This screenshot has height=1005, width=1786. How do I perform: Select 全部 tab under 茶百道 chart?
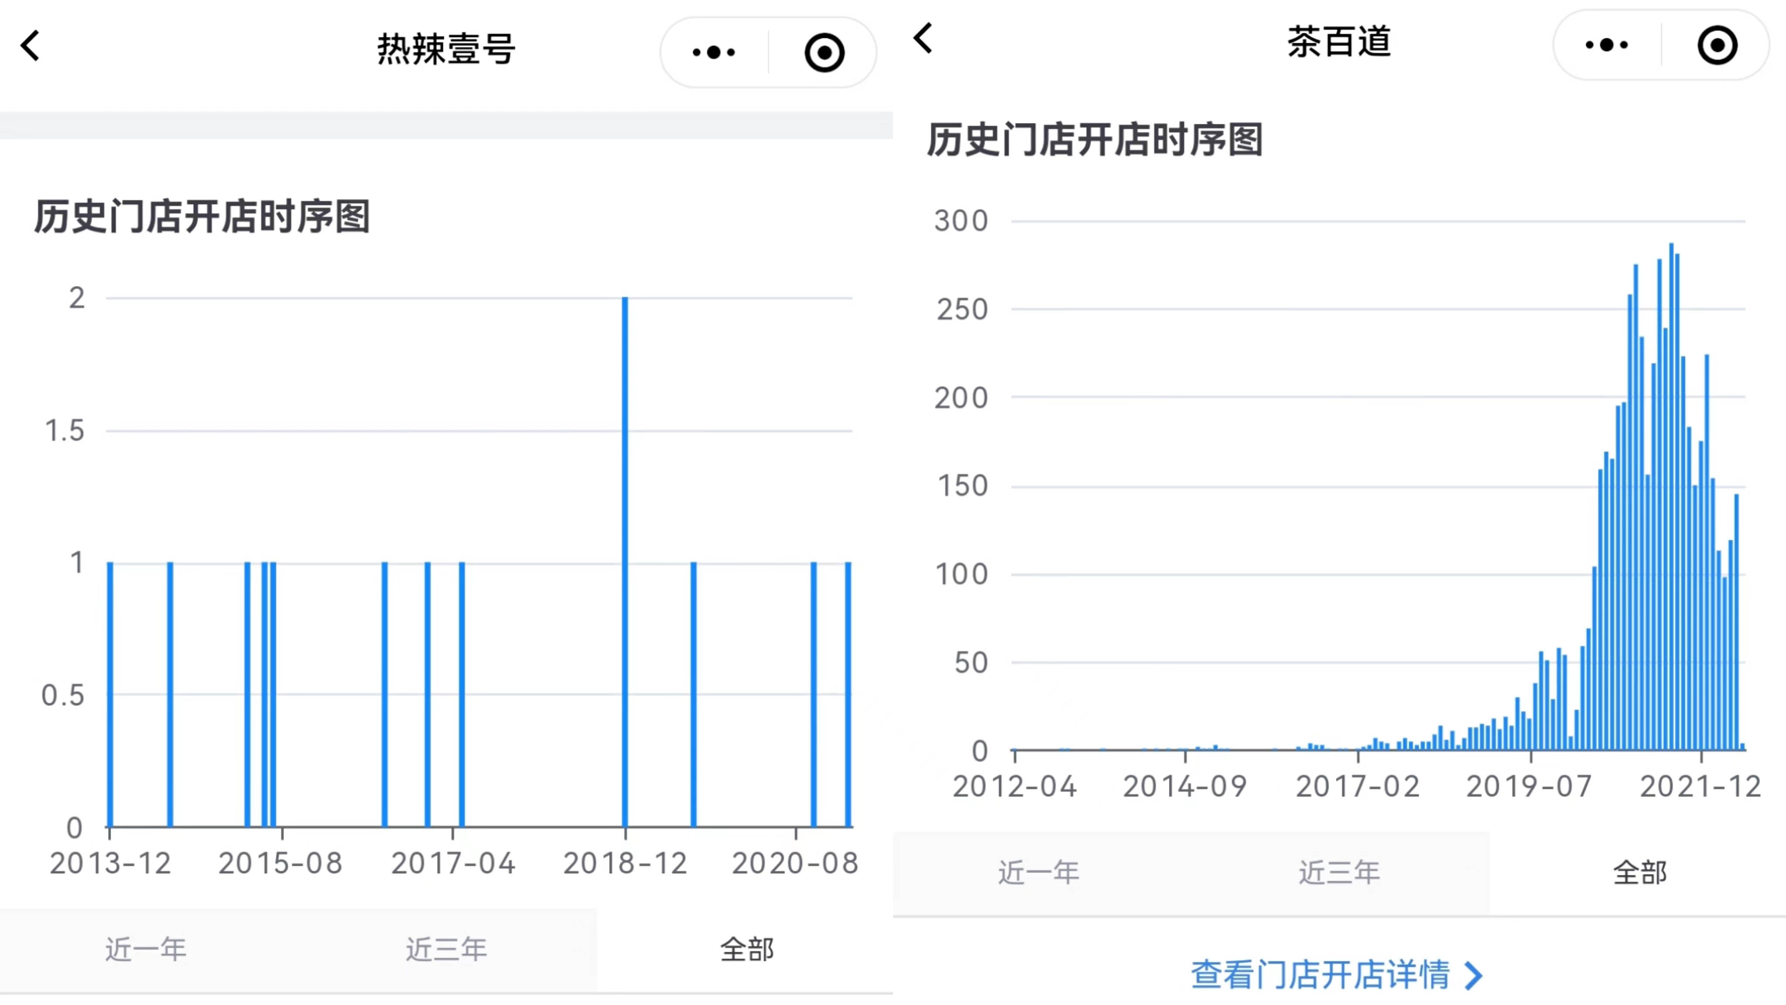(1639, 873)
